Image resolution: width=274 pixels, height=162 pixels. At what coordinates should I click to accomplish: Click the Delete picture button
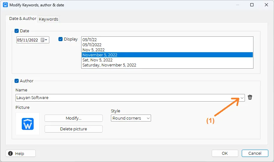point(74,129)
